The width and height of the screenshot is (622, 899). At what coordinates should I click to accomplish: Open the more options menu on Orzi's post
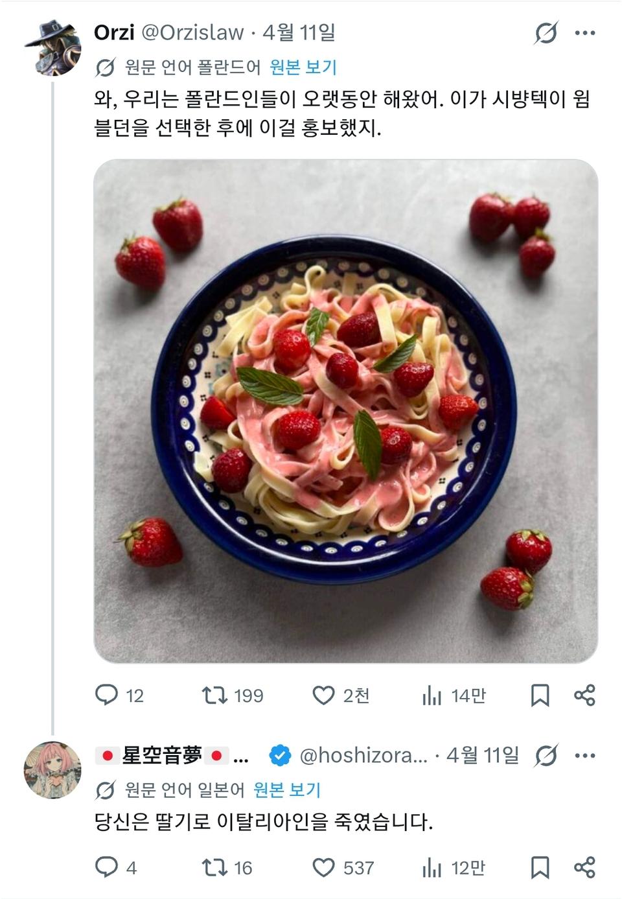[x=585, y=32]
